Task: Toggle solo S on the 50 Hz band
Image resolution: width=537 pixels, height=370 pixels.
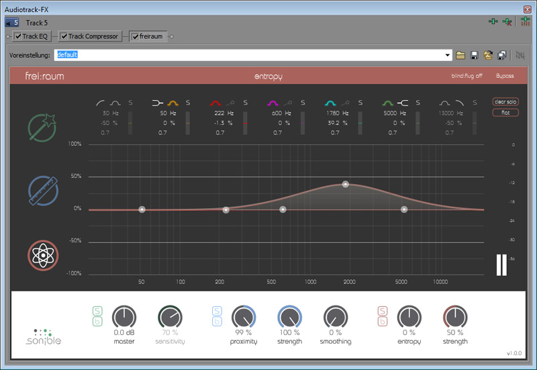Action: point(188,103)
